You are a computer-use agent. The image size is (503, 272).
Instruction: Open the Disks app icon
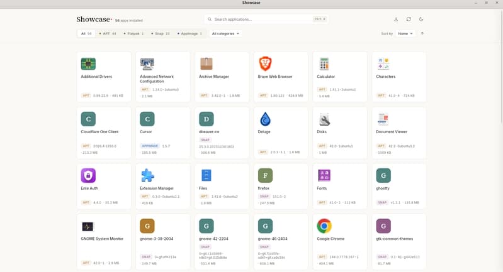[324, 119]
